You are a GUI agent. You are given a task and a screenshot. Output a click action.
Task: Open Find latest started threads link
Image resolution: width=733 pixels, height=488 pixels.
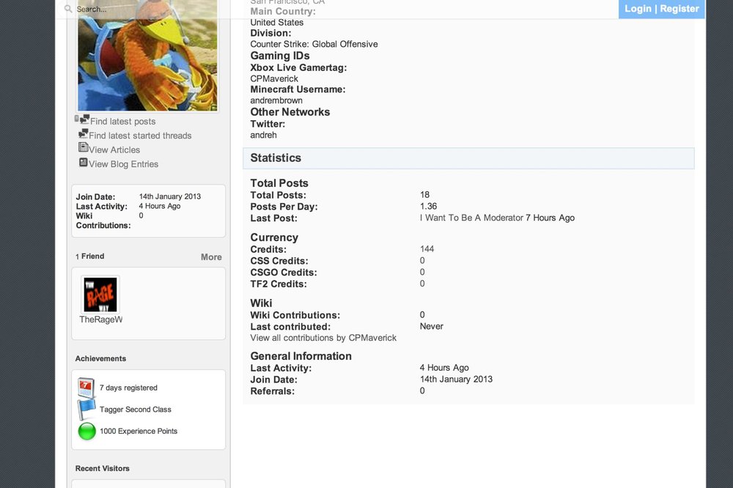coord(140,136)
